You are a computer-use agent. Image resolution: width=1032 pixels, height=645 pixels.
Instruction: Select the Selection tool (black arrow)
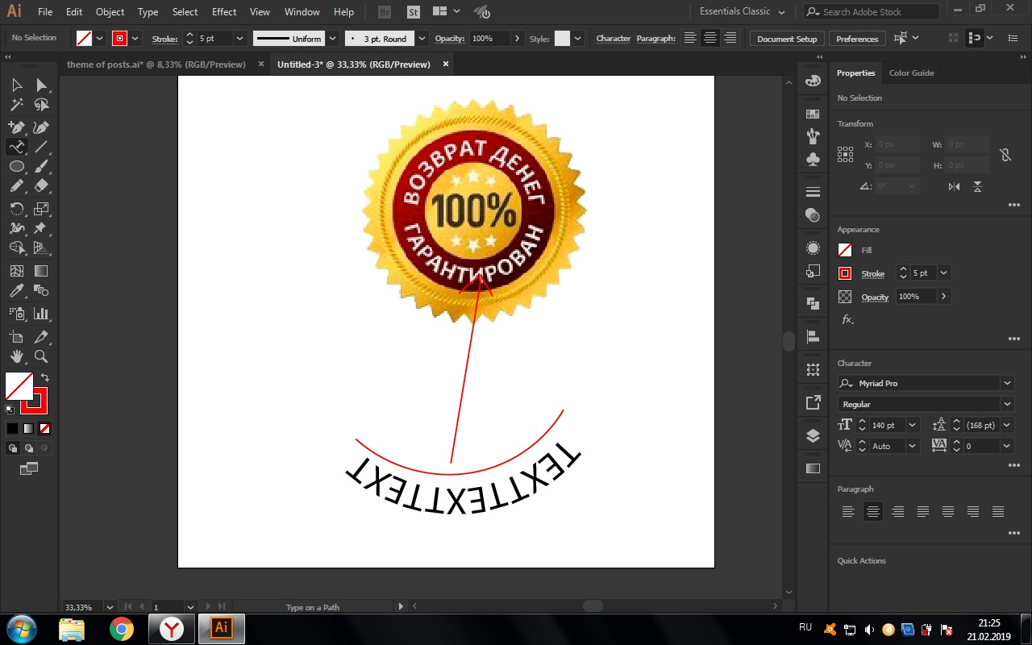click(16, 85)
